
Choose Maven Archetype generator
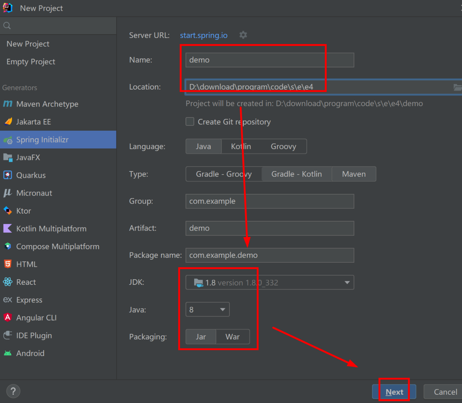pos(58,104)
